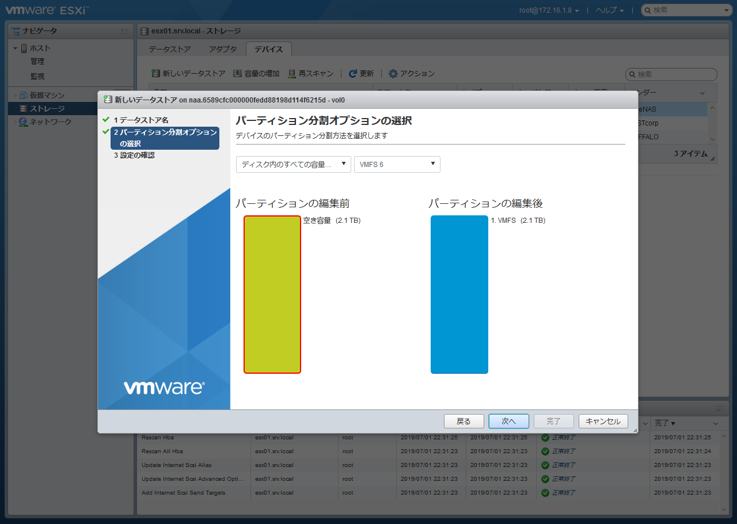737x524 pixels.
Task: Click the dialog resize grip at bottom-right corner
Action: (635, 430)
